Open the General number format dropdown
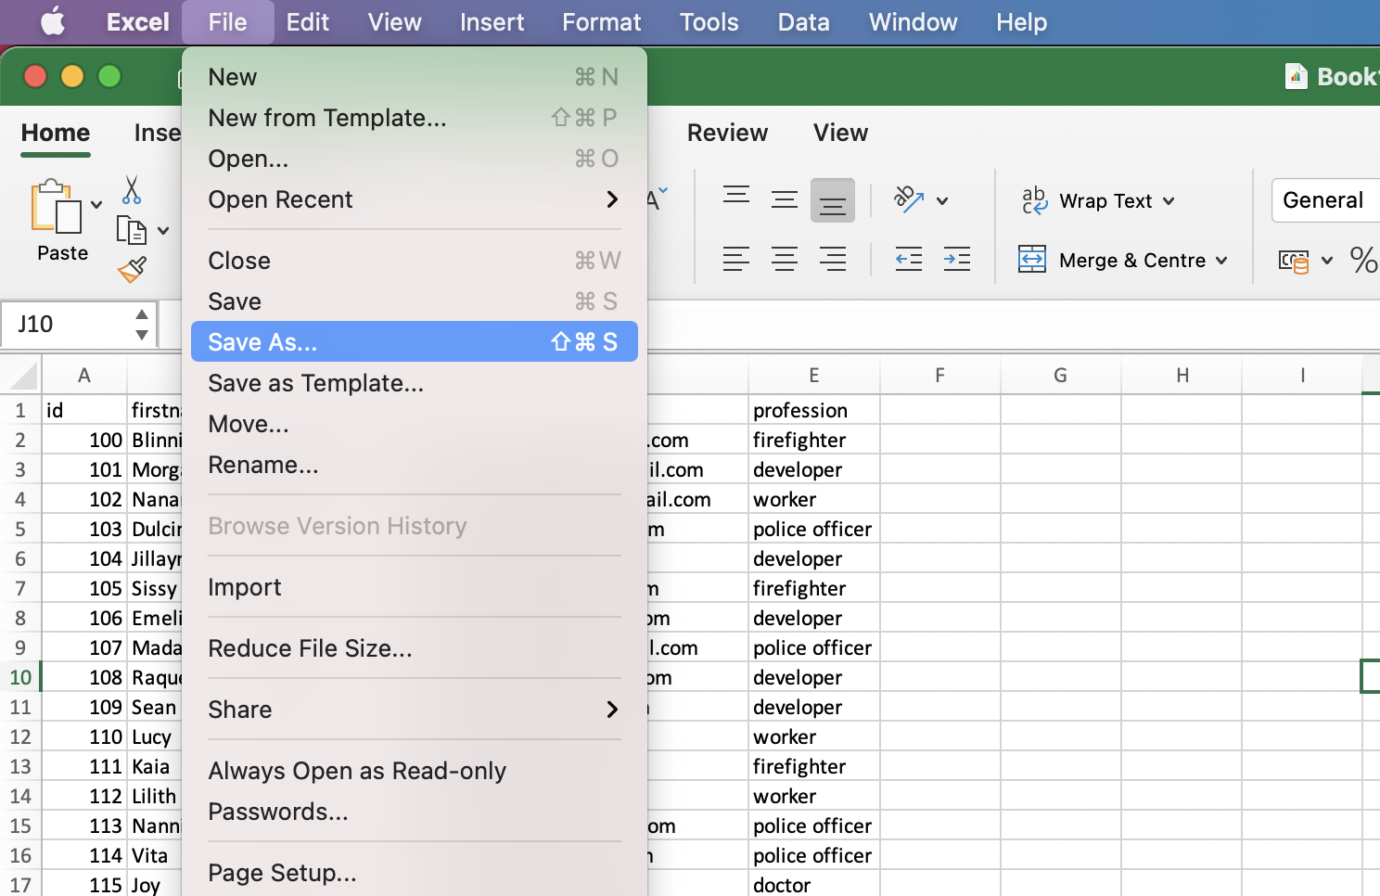 [x=1326, y=200]
